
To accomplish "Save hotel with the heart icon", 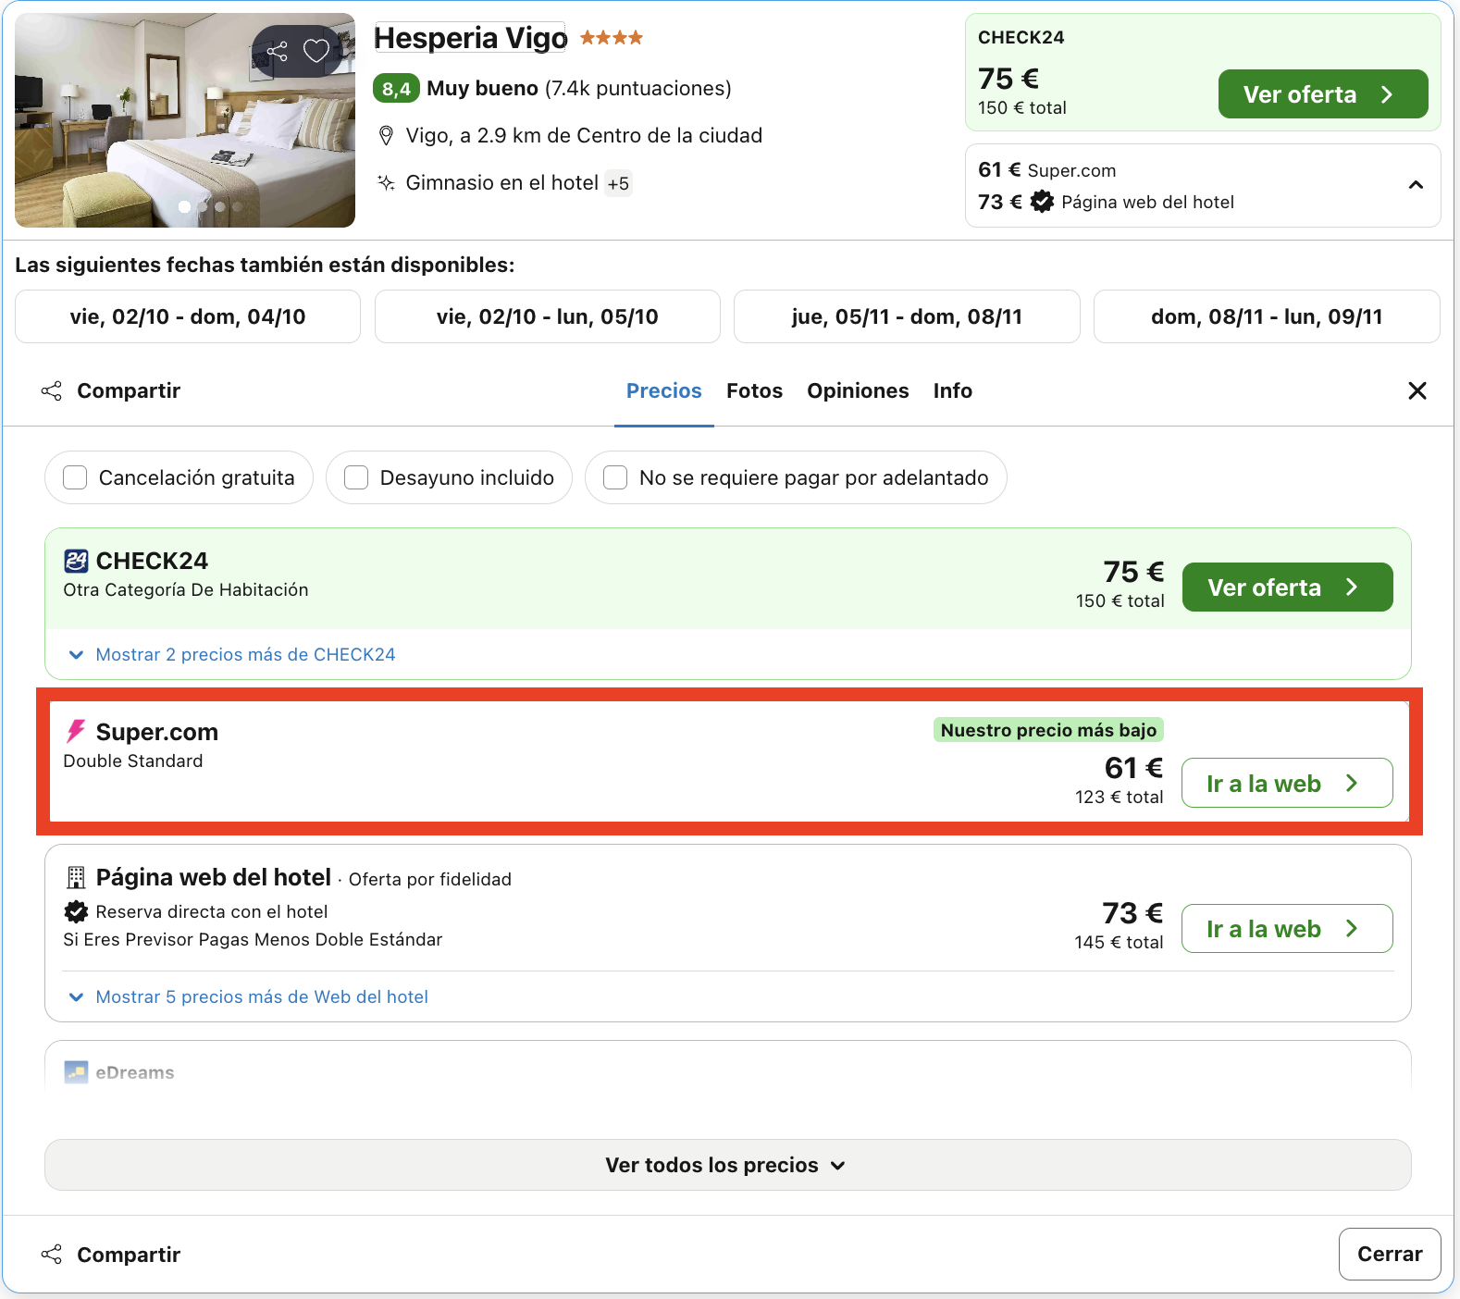I will (x=316, y=51).
